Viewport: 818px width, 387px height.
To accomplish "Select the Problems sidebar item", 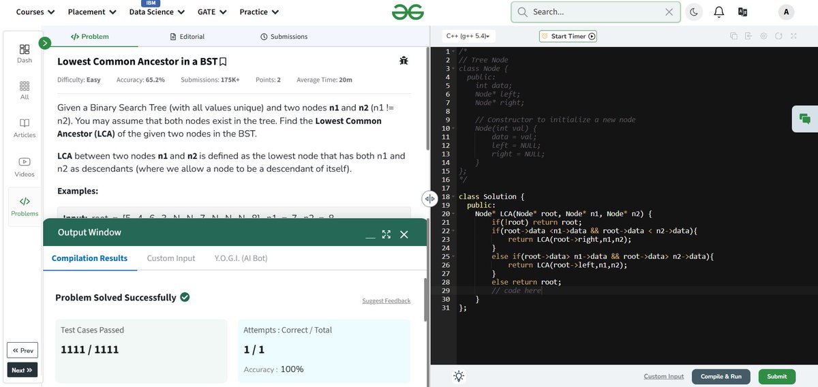I will tap(25, 206).
